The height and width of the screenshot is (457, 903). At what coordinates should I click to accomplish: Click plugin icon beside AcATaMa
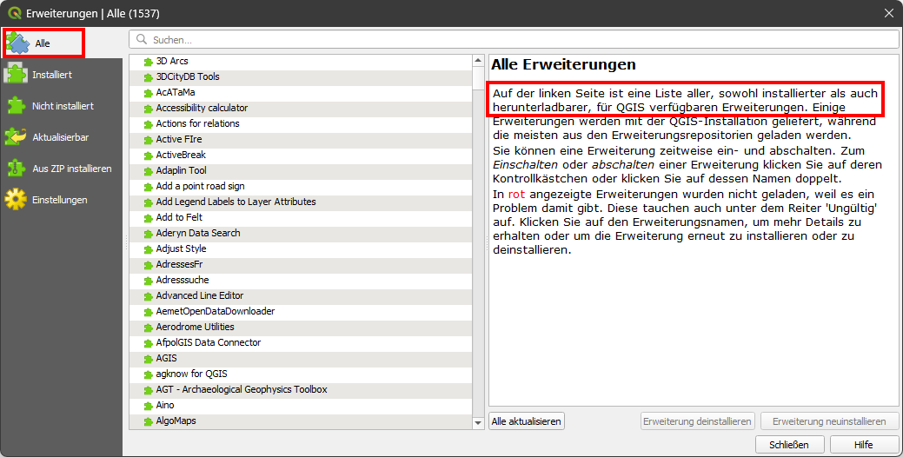(148, 93)
